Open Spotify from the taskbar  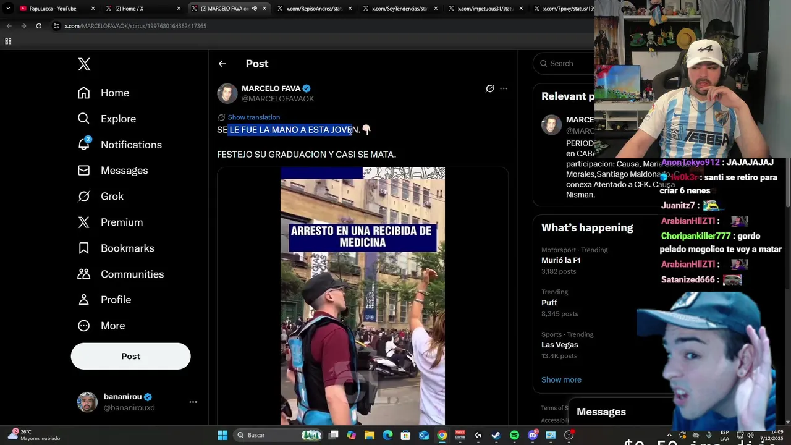[514, 435]
